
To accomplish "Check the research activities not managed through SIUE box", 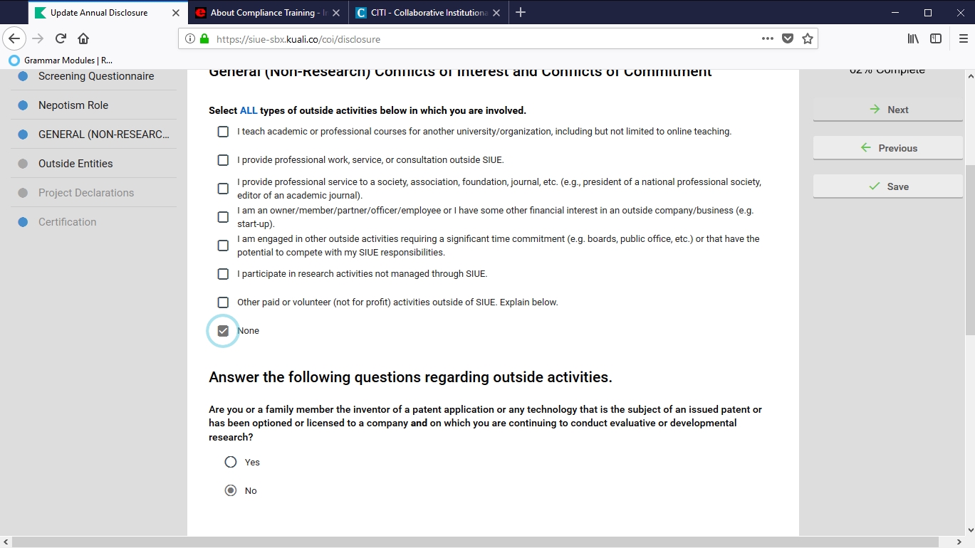I will [223, 274].
